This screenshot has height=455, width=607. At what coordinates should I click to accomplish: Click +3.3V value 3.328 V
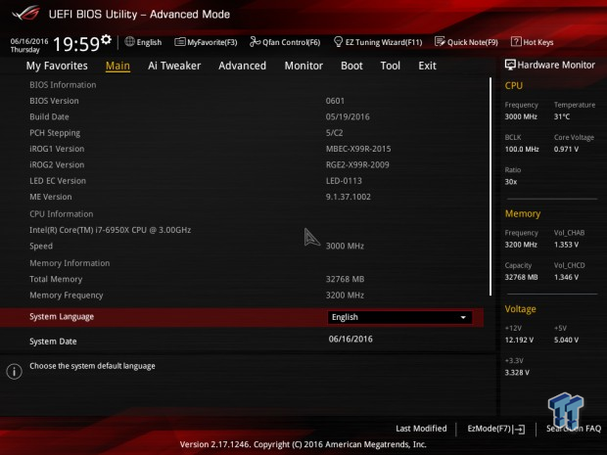[517, 372]
